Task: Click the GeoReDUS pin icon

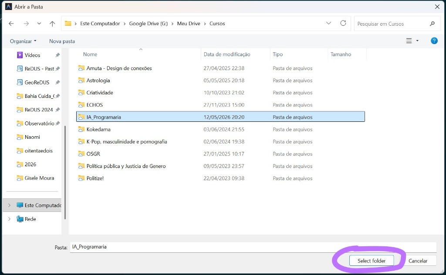Action: 57,82
